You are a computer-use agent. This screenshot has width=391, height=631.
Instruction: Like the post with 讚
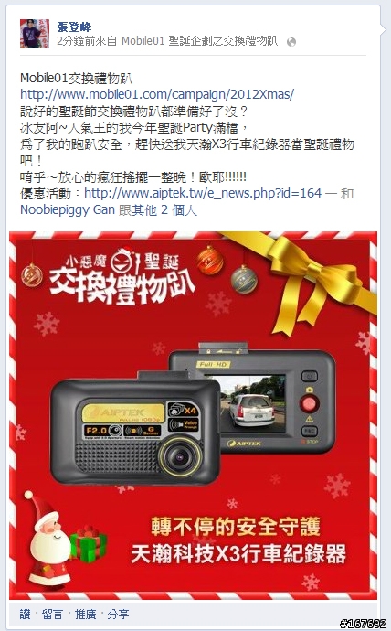click(25, 615)
